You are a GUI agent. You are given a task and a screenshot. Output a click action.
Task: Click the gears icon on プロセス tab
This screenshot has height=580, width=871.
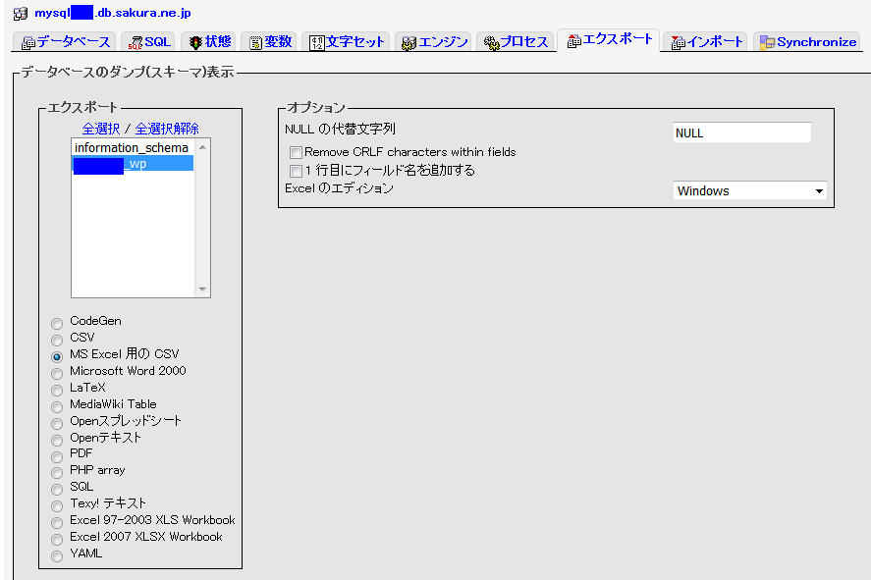(x=492, y=43)
